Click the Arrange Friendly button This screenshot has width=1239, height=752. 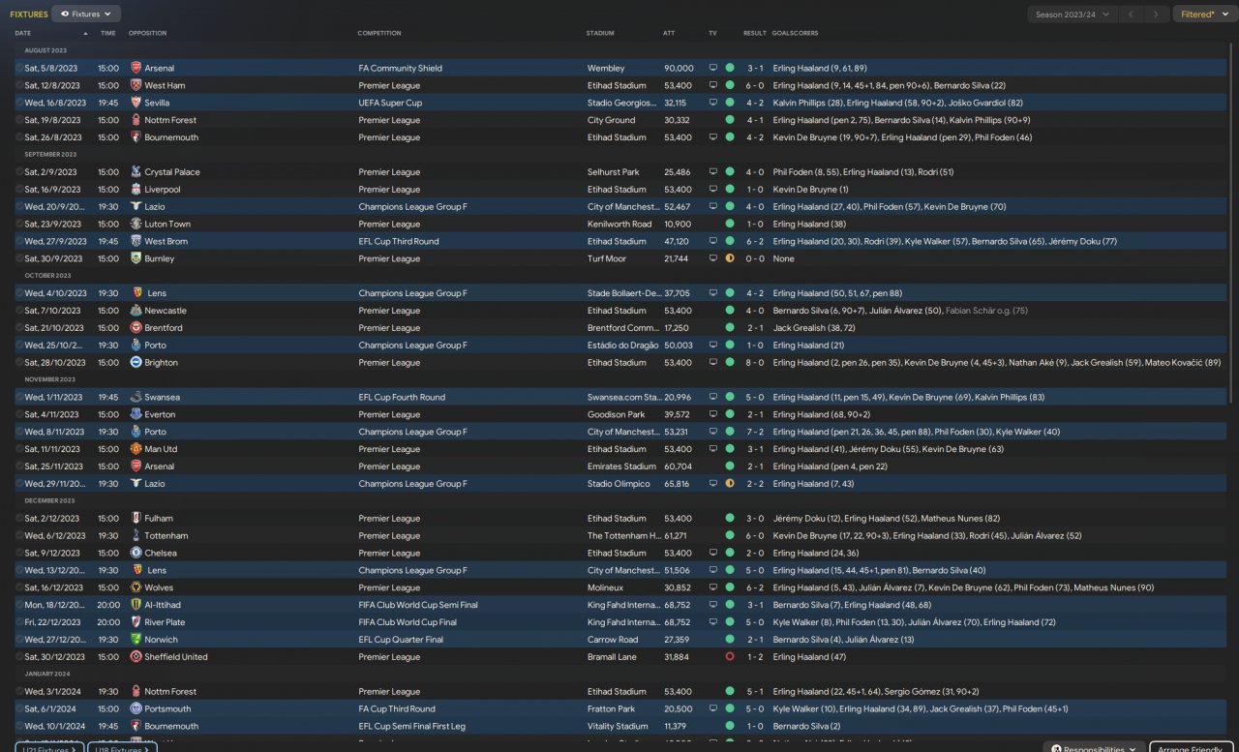(x=1191, y=748)
